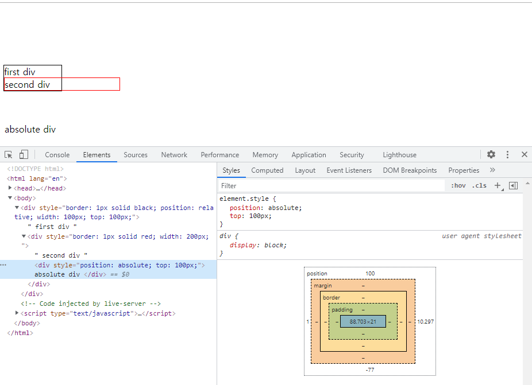Toggle the device toolbar icon
The width and height of the screenshot is (532, 385).
click(x=24, y=154)
